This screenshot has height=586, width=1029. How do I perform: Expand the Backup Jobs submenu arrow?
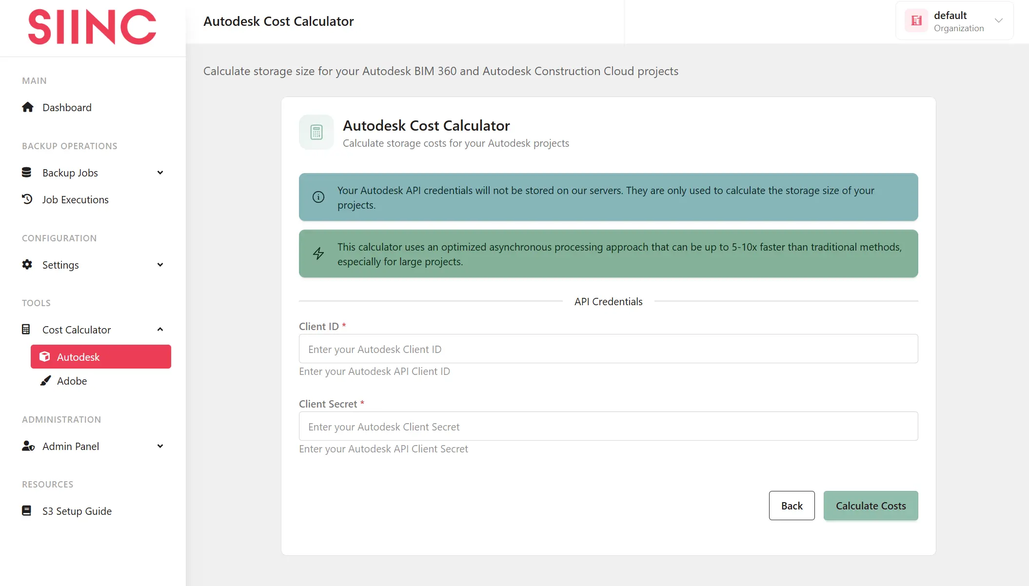tap(160, 173)
